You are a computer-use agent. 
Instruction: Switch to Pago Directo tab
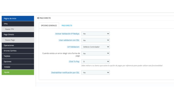pos(67,25)
